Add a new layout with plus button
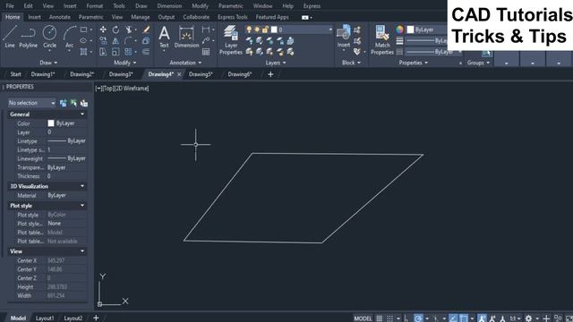573x322 pixels. (x=96, y=318)
